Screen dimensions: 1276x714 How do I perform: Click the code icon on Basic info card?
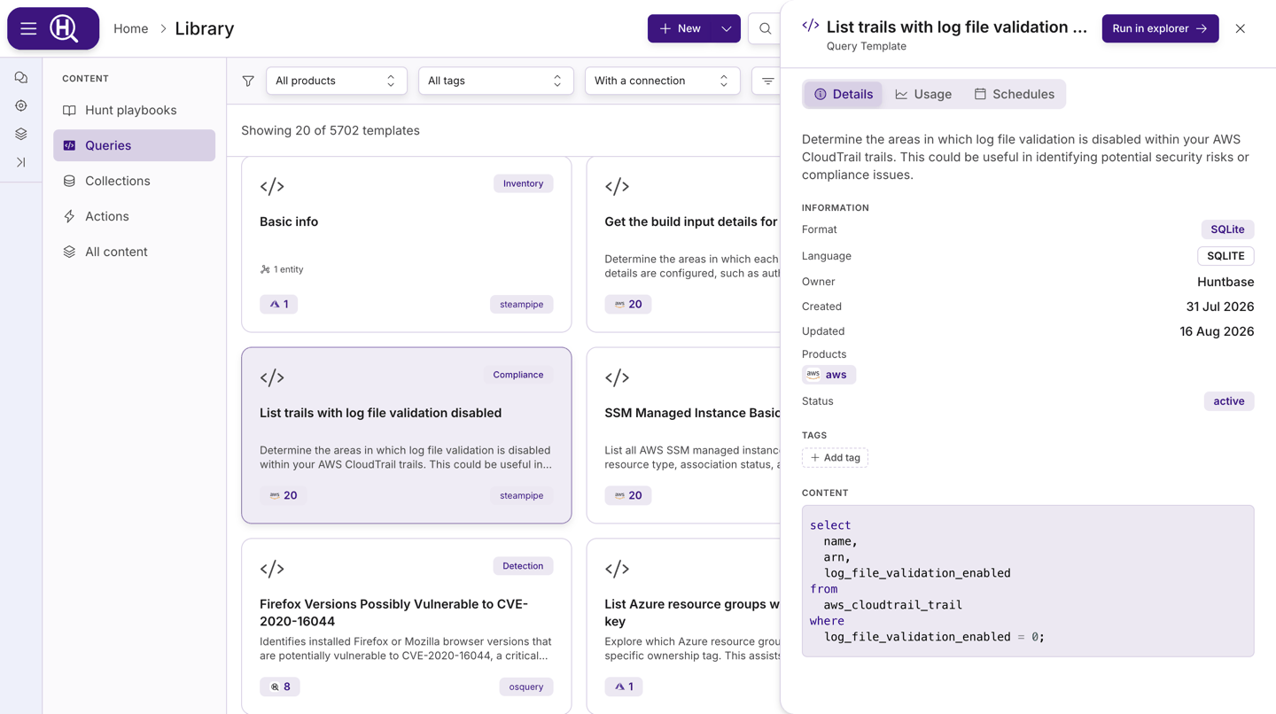[x=272, y=186]
